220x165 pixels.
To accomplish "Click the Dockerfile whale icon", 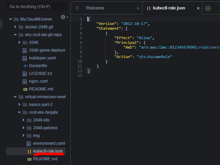I will pos(25,66).
